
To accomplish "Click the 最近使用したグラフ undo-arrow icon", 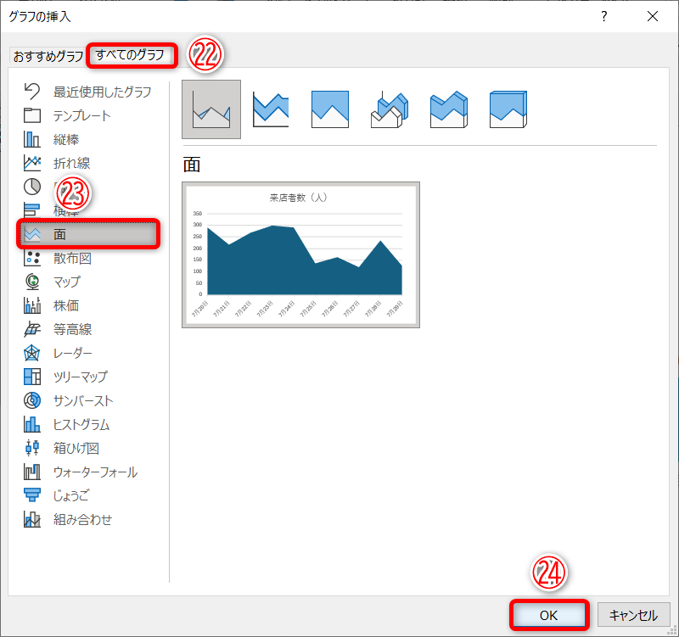I will click(x=32, y=92).
